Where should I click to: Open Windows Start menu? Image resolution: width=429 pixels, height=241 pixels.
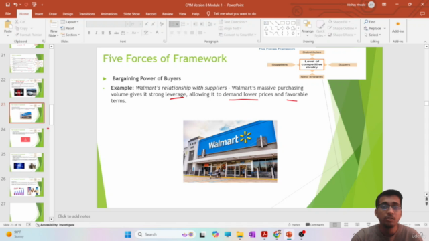click(x=127, y=234)
